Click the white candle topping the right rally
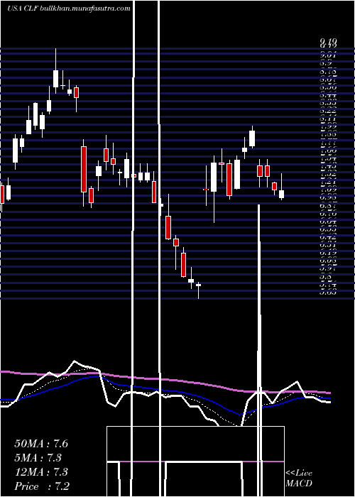The width and height of the screenshot is (355, 497). (252, 138)
